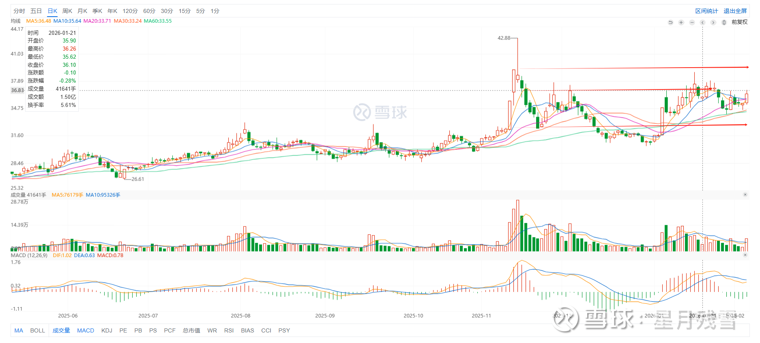This screenshot has height=343, width=760.
Task: Enable the RSI indicator
Action: 229,330
